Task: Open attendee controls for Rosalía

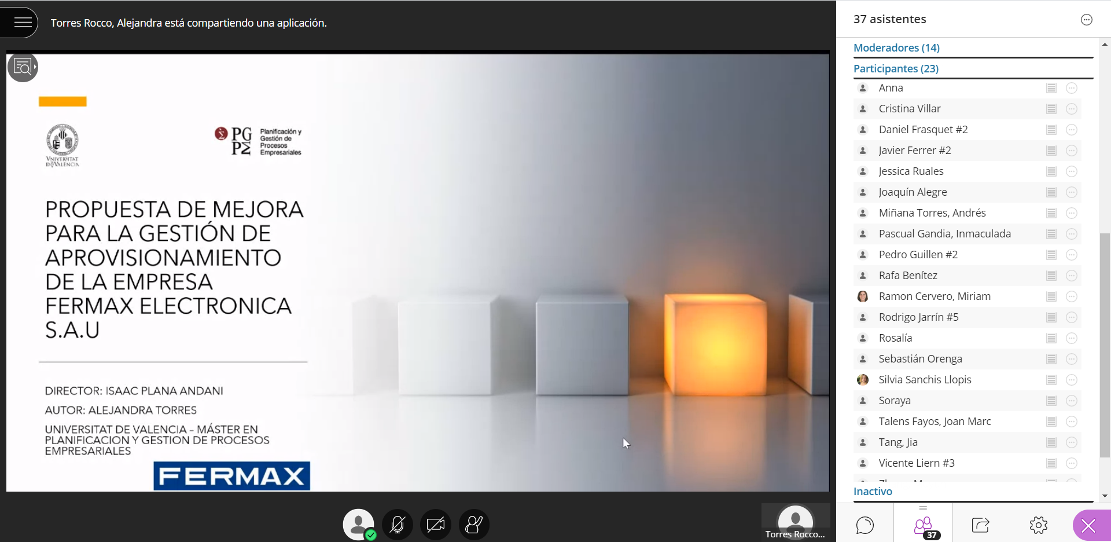Action: tap(1072, 338)
